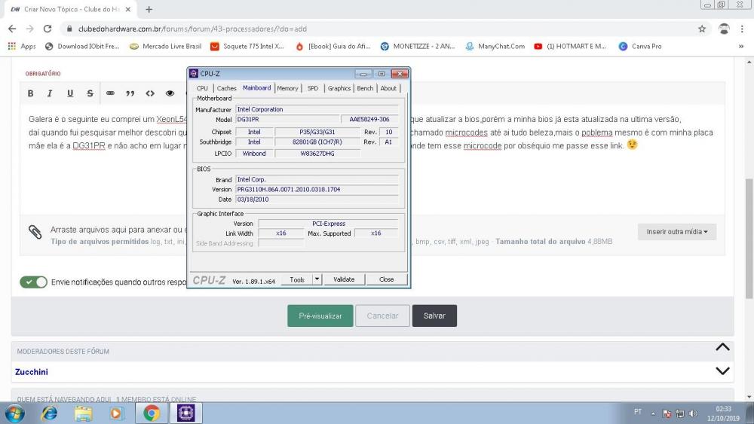Viewport: 754px width, 424px height.
Task: Go back in browser history
Action: coord(12,29)
